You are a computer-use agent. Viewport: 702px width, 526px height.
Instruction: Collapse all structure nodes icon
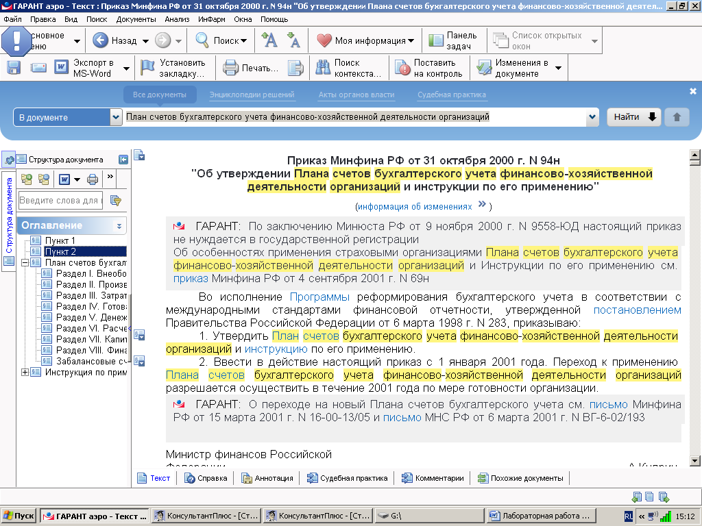coord(43,179)
